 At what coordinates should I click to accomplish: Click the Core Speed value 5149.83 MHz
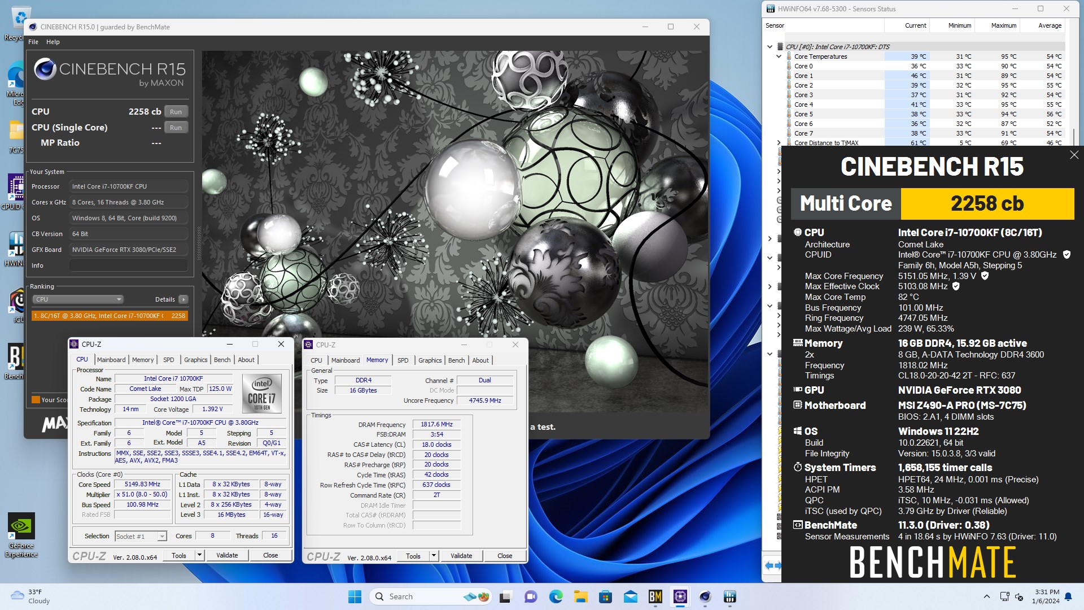pyautogui.click(x=142, y=484)
